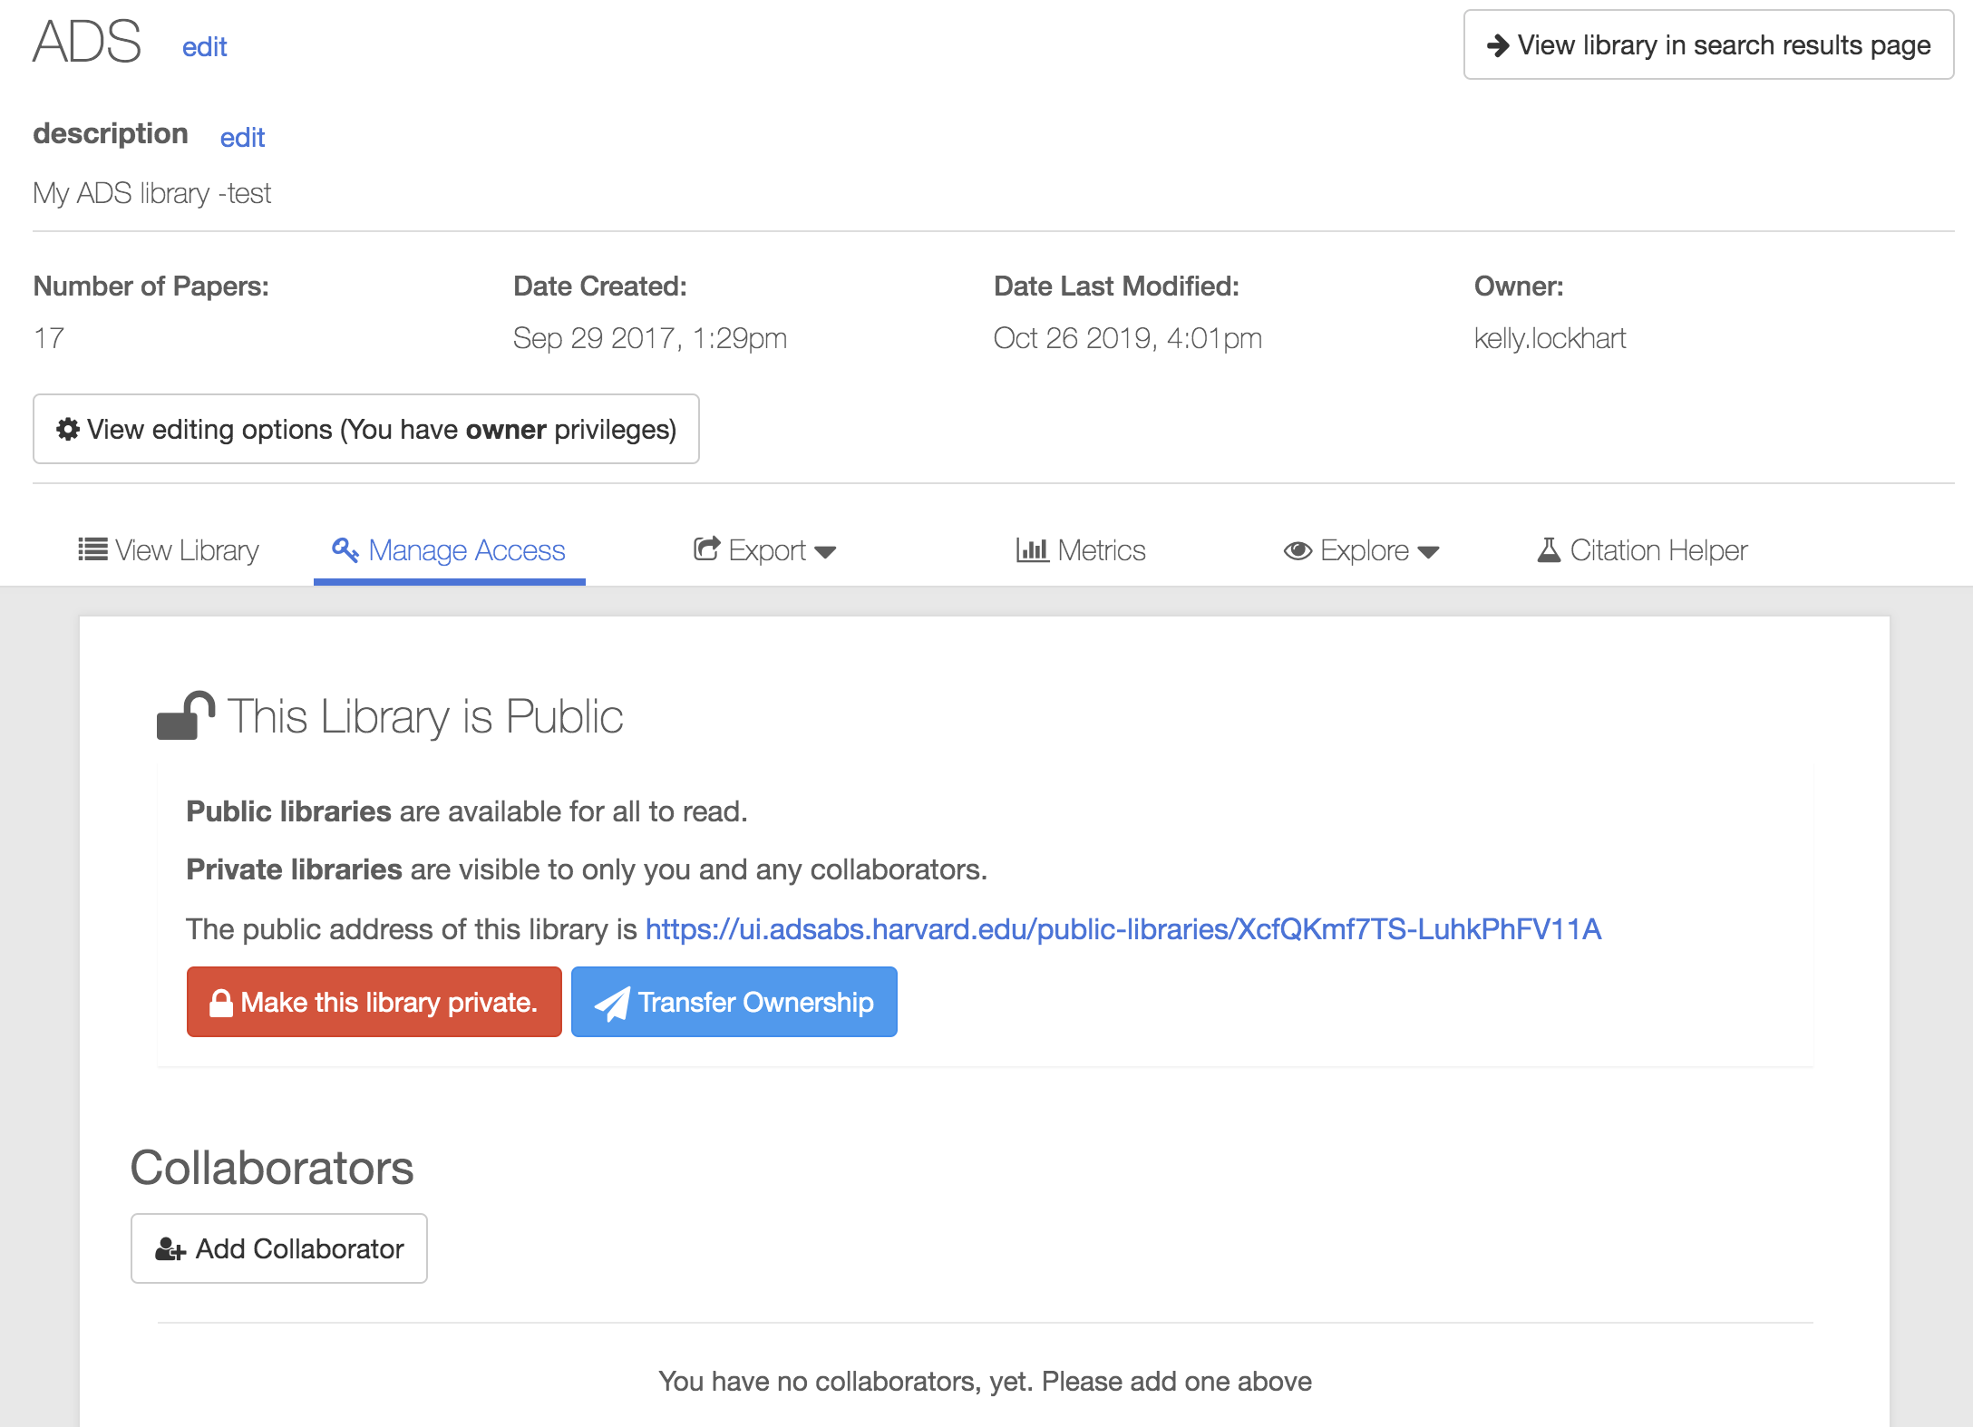This screenshot has height=1427, width=1973.
Task: Click the bar chart Metrics icon
Action: 1032,549
